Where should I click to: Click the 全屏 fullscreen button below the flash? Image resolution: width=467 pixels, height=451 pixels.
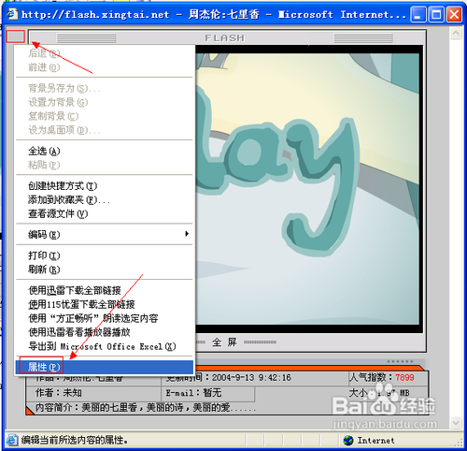click(224, 342)
